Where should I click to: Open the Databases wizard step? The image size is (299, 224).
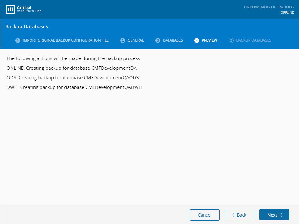pyautogui.click(x=169, y=40)
